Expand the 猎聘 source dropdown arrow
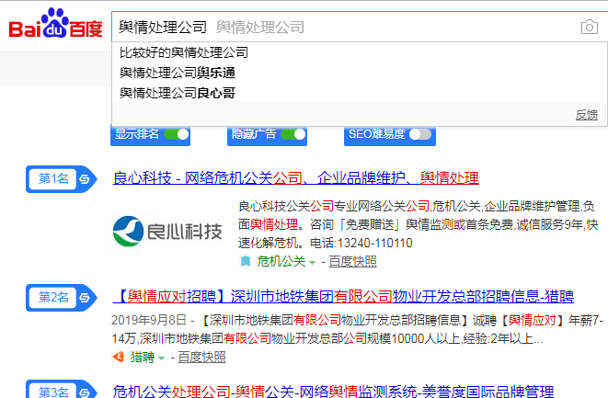 click(x=161, y=358)
